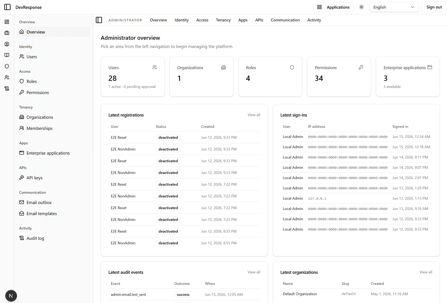This screenshot has width=447, height=303.
Task: Switch to the Identity top tab
Action: tap(181, 20)
